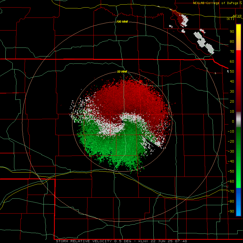Click the 90 knot scale label
This screenshot has height=243, width=243.
click(232, 32)
